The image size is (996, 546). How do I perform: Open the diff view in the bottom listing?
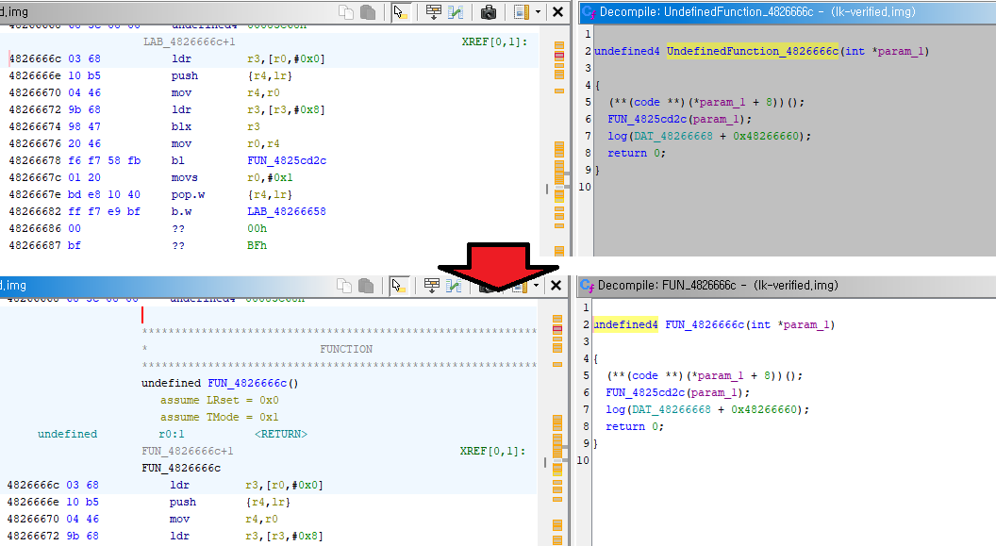[456, 285]
